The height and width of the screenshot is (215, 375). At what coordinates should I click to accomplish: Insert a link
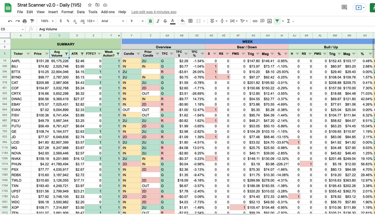[255, 21]
